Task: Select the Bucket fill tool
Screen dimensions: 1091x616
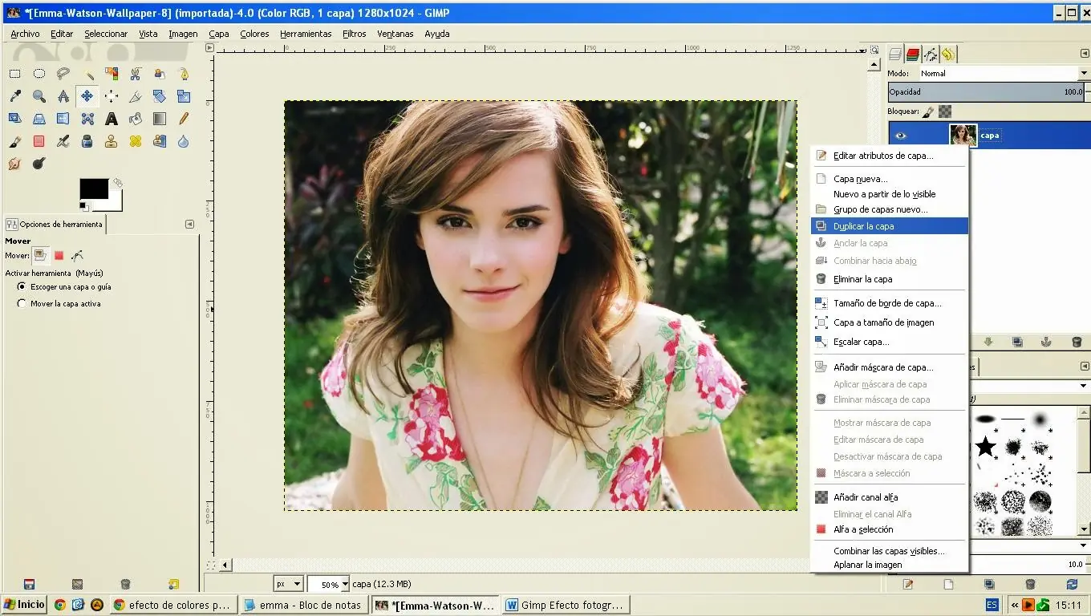Action: coord(134,119)
